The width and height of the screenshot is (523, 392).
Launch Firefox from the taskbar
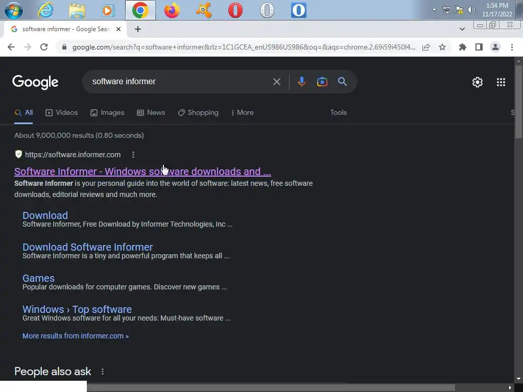point(172,10)
